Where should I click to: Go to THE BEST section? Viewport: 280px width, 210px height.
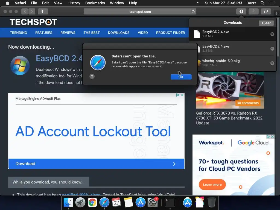click(92, 33)
